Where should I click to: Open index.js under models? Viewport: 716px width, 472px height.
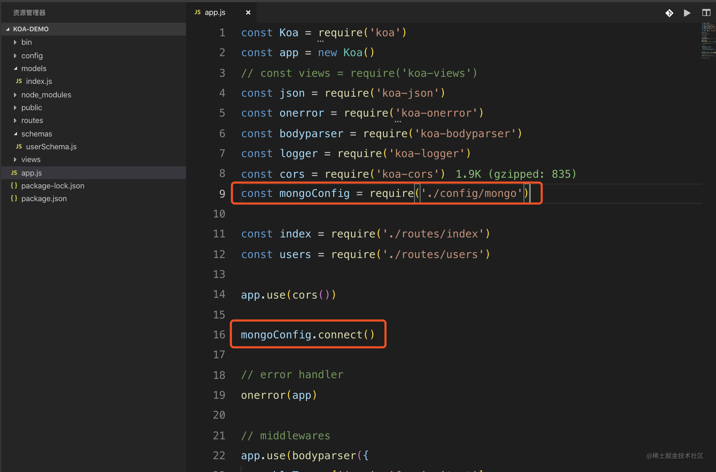[x=39, y=81]
